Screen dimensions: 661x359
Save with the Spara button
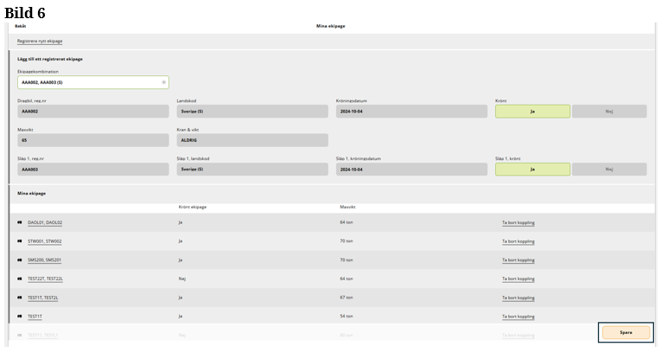click(626, 332)
